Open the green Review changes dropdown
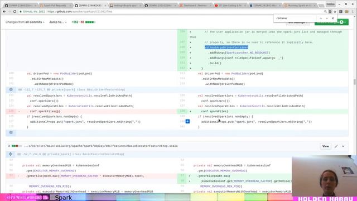Screen dimensions: 357x201 click(x=331, y=22)
